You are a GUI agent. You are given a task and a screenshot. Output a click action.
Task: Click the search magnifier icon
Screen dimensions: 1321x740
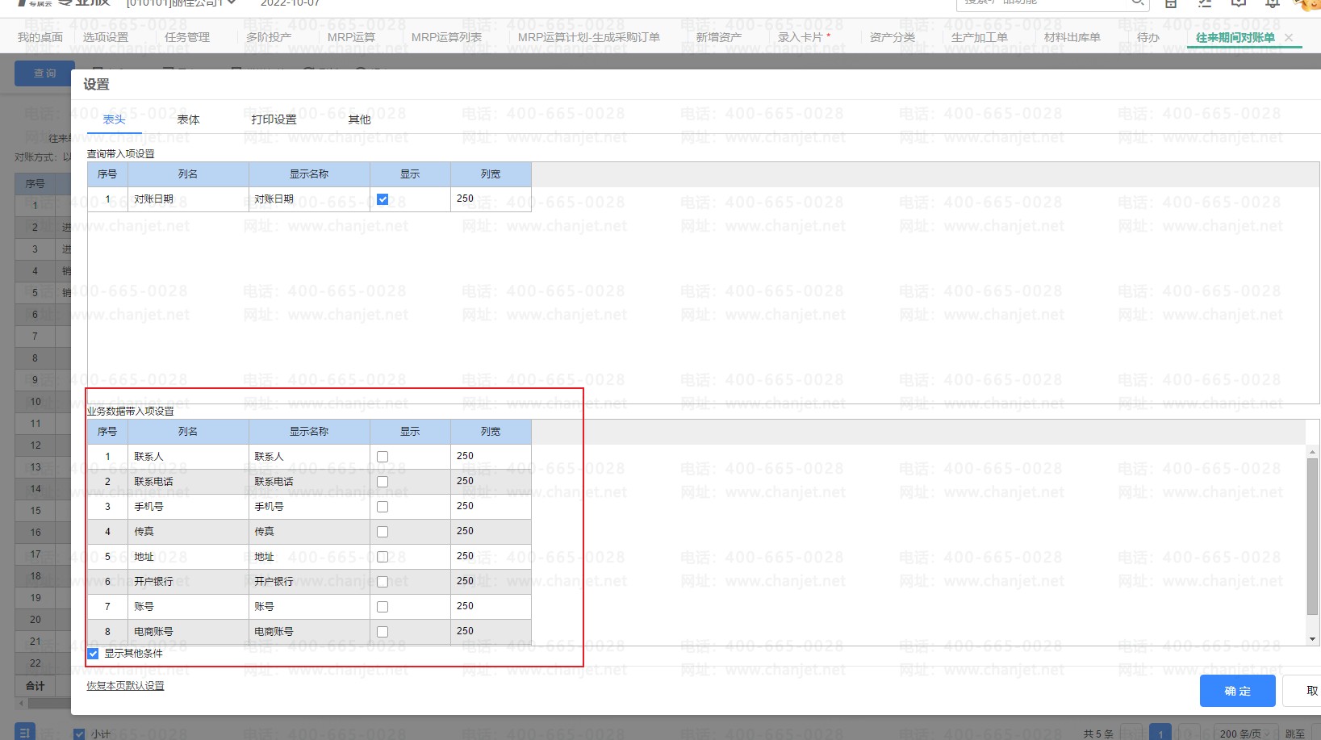(x=1138, y=3)
